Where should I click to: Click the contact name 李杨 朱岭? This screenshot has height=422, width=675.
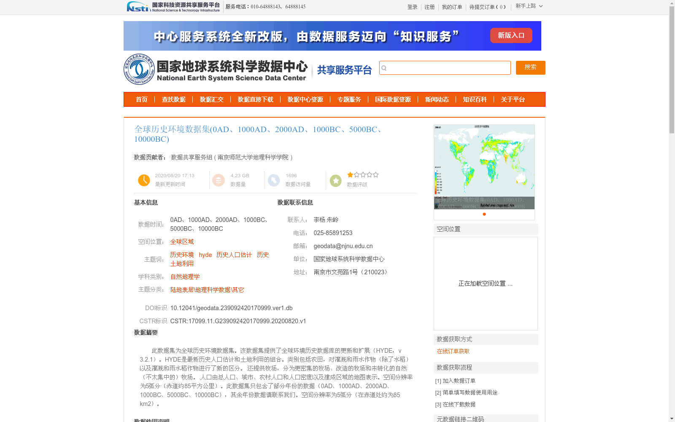(x=326, y=220)
